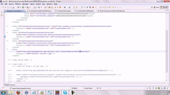Open dropdown next to New file icon
170x95 pixels.
[x=5, y=7]
